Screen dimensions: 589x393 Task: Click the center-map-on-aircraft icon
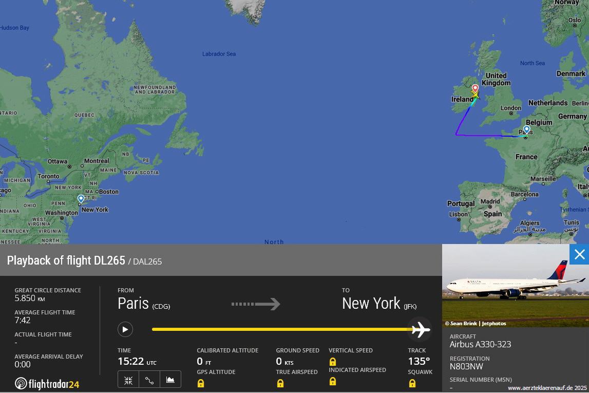click(x=128, y=380)
